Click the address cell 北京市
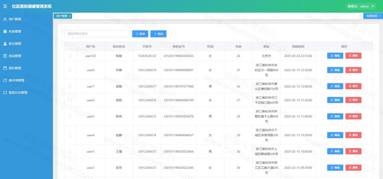The image size is (383, 179). [266, 56]
